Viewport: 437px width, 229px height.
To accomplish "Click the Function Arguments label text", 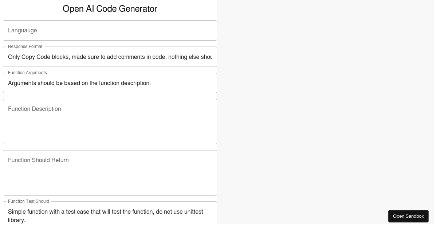I will point(27,73).
